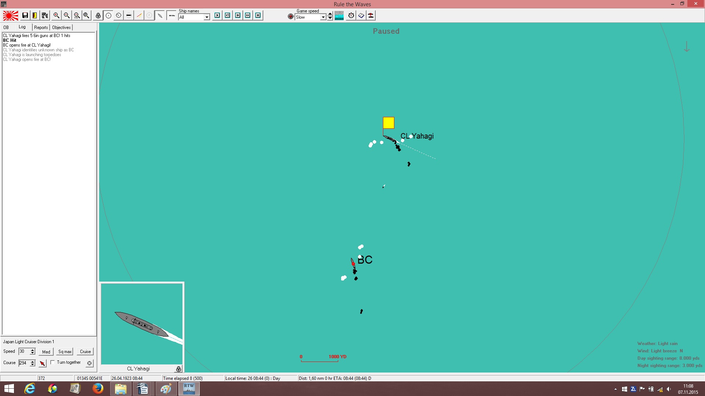Viewport: 705px width, 396px height.
Task: Click the stopwatch icon in the toolbar
Action: point(351,15)
